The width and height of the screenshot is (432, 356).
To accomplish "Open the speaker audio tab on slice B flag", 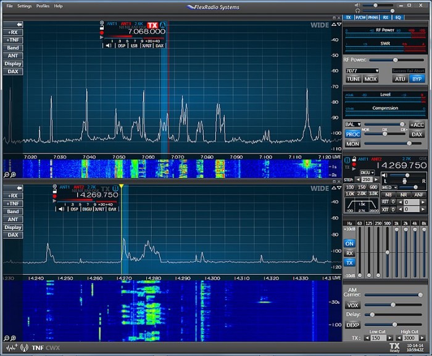I will tap(62, 209).
